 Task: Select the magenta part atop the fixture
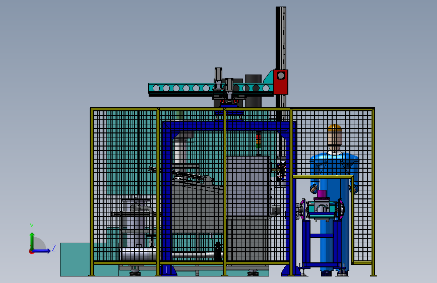(322, 194)
